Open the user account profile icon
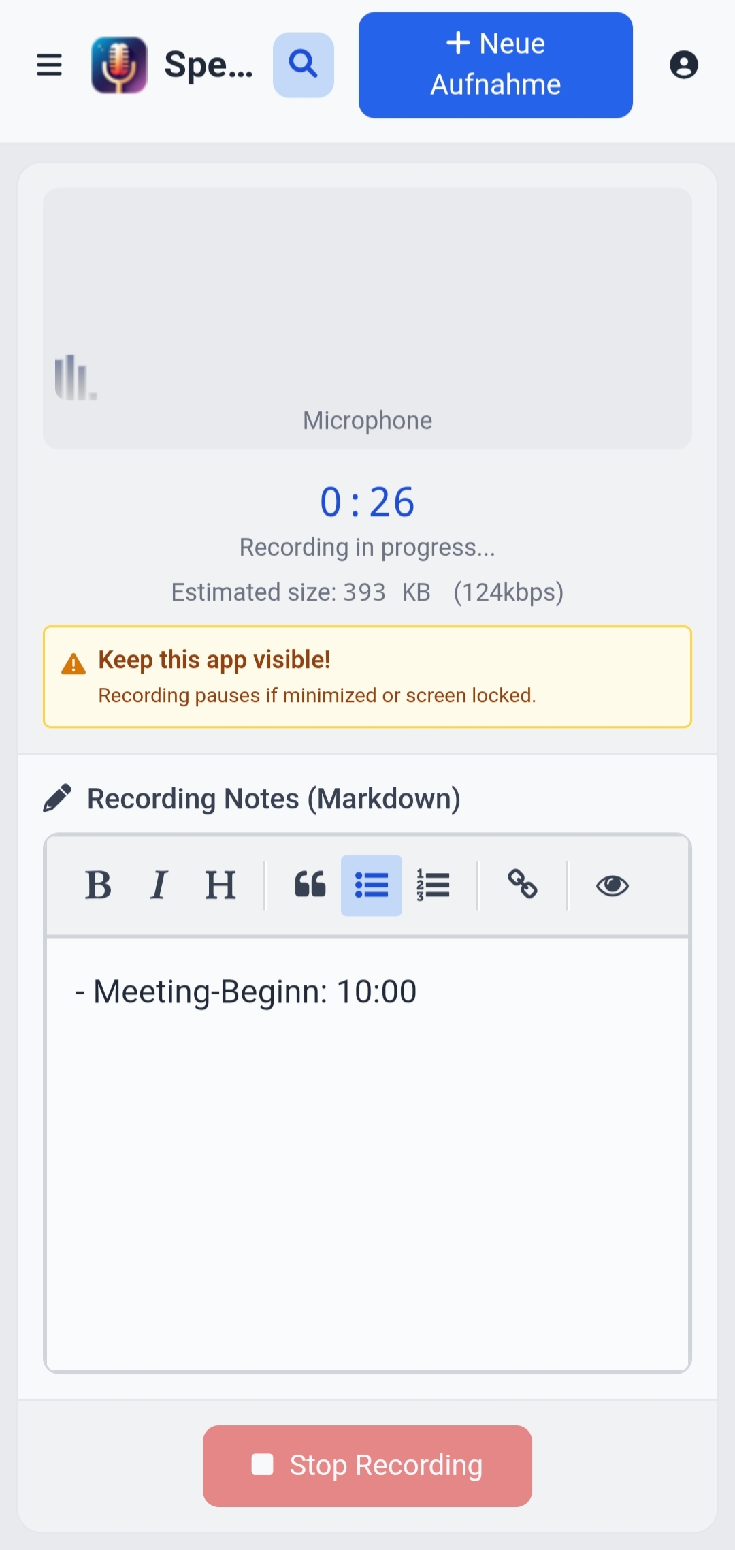 pyautogui.click(x=683, y=65)
